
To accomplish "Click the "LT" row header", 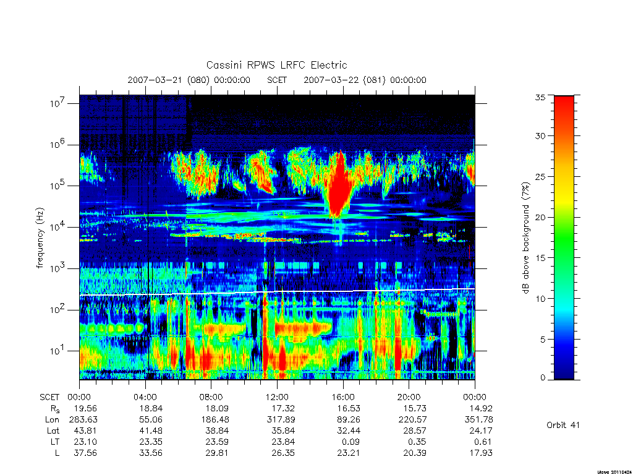I will 55,442.
